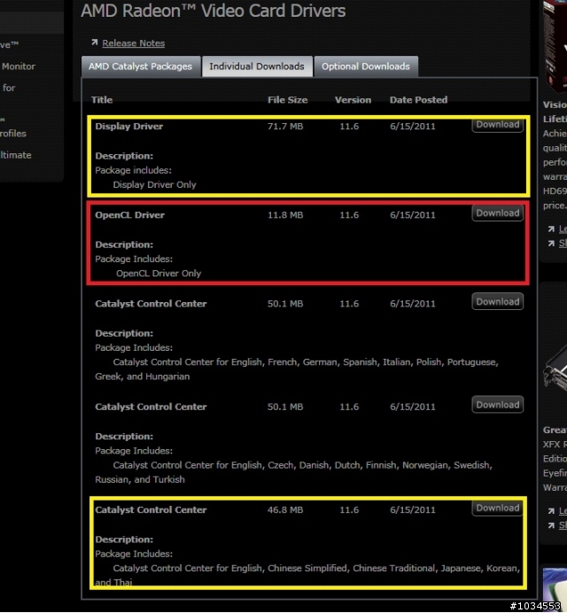This screenshot has width=567, height=613.
Task: Click the Version column header
Action: coord(353,100)
